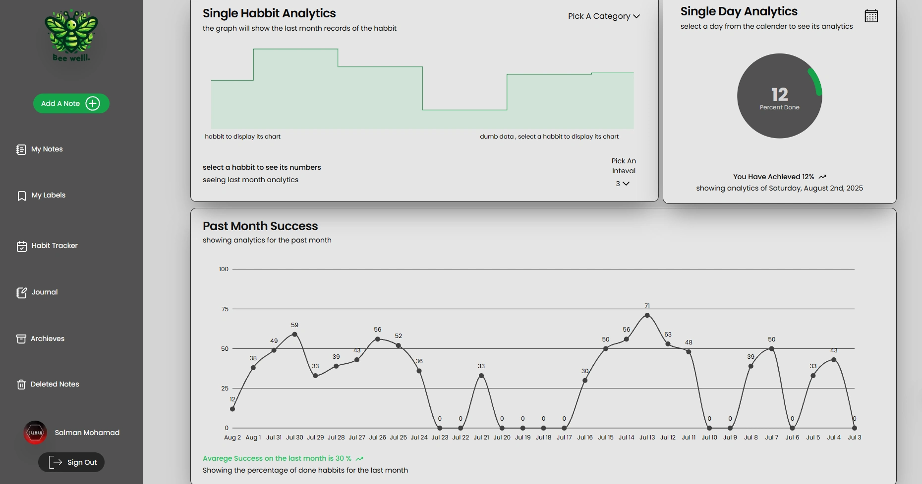Click the Sign Out button
922x484 pixels.
[71, 462]
